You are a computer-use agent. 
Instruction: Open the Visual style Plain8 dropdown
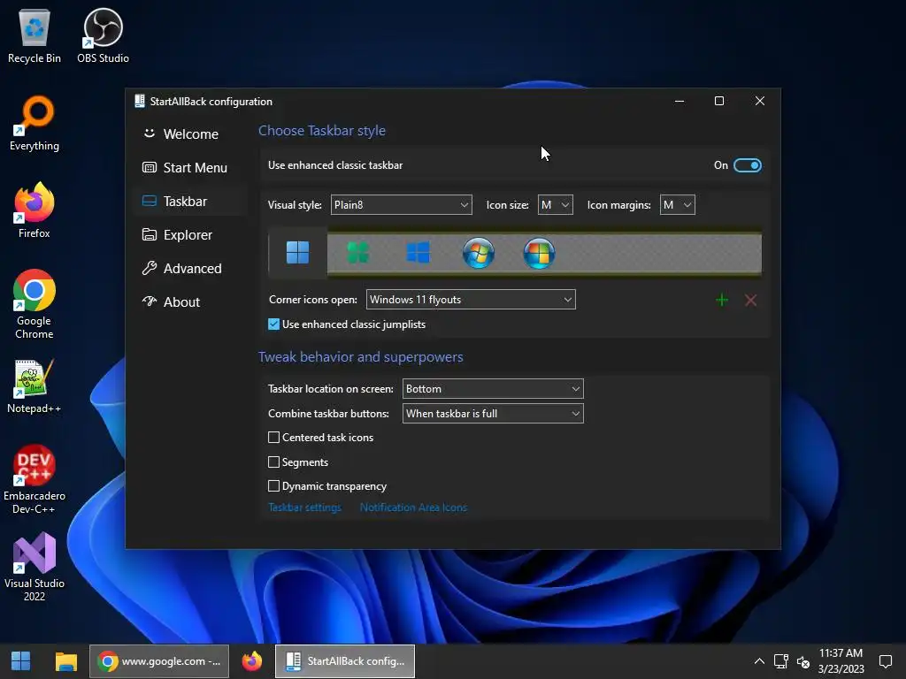401,205
